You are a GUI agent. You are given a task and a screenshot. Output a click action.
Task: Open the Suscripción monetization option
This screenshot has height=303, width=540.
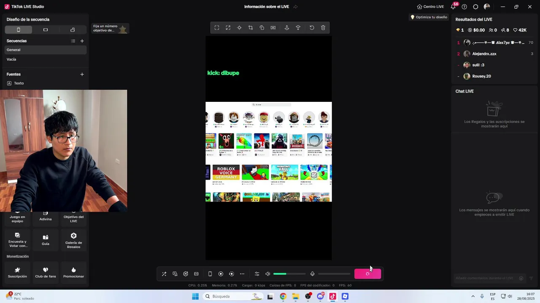17,273
